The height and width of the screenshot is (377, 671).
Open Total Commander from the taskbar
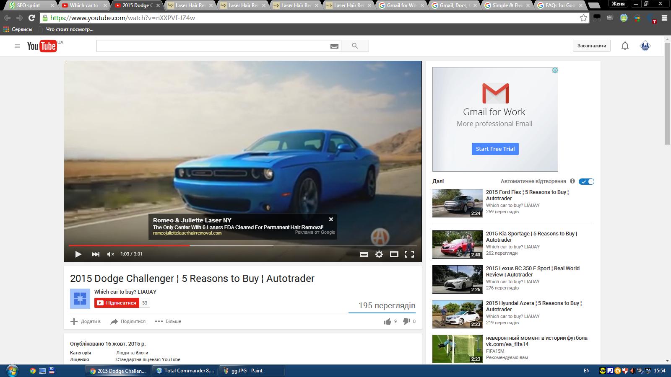[x=185, y=371]
